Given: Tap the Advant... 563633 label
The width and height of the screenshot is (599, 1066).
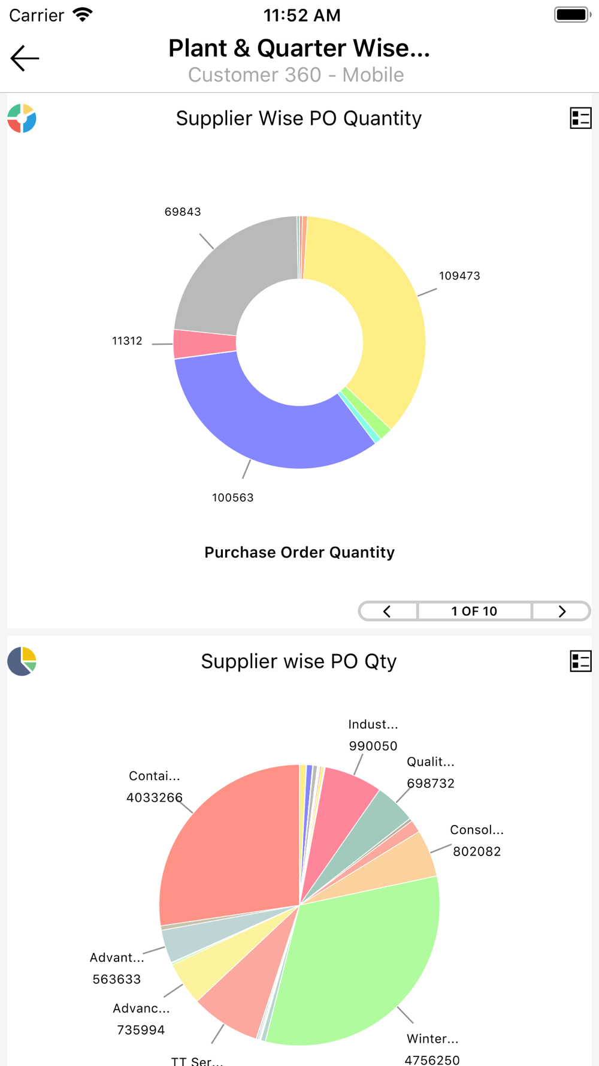Looking at the screenshot, I should coord(117,968).
